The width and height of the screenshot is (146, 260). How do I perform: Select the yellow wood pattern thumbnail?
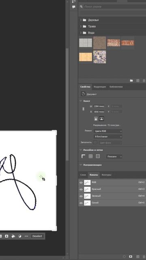click(x=86, y=57)
